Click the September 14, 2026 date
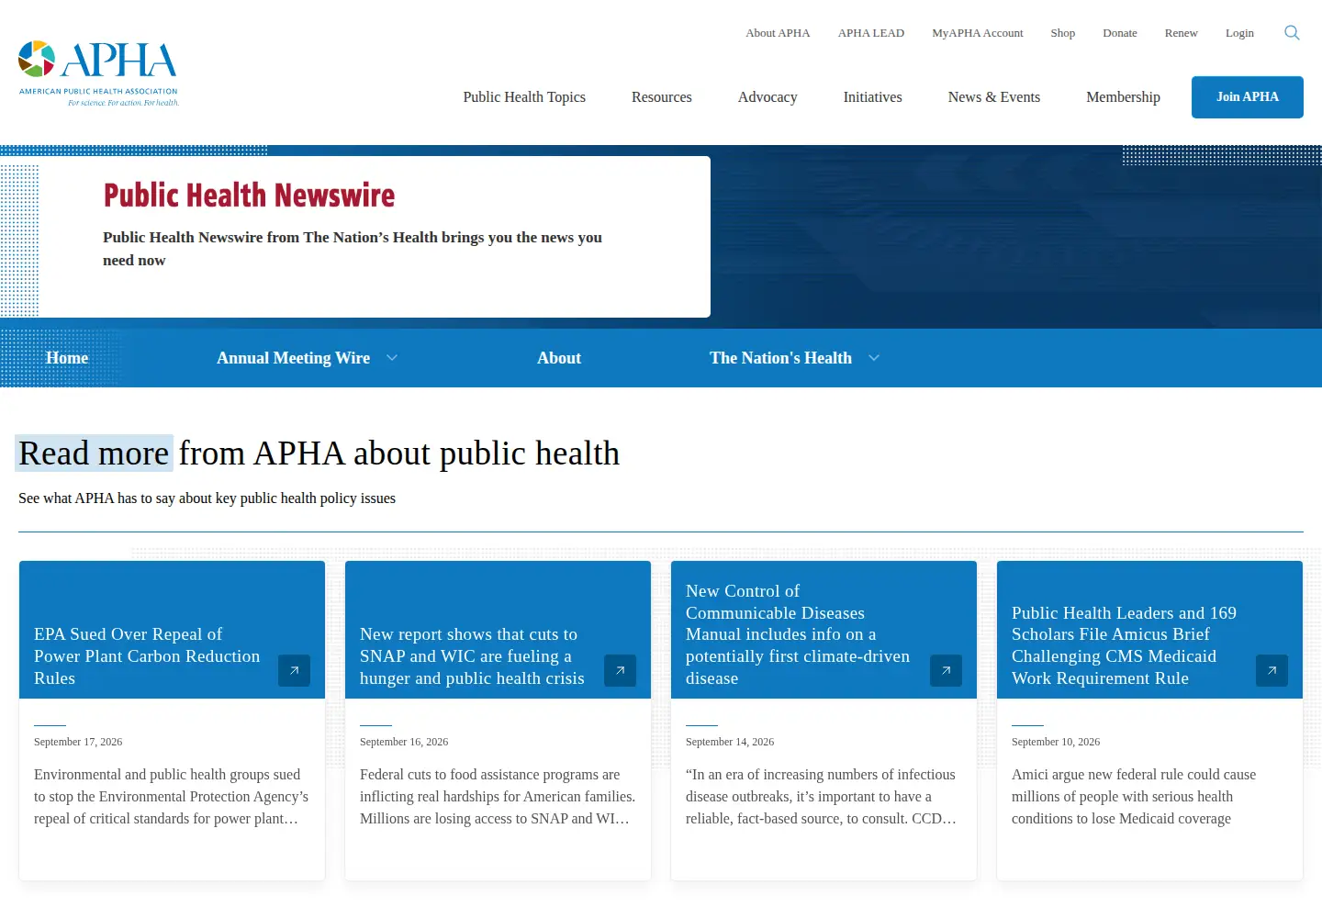 [730, 742]
